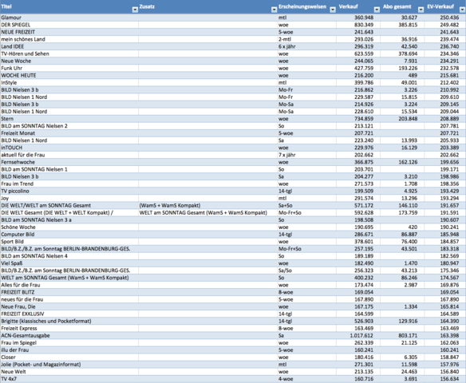Select the DIE WELT/WELT am SONNTAG Gesamt cell
Image resolution: width=466 pixels, height=383 pixels.
69,206
